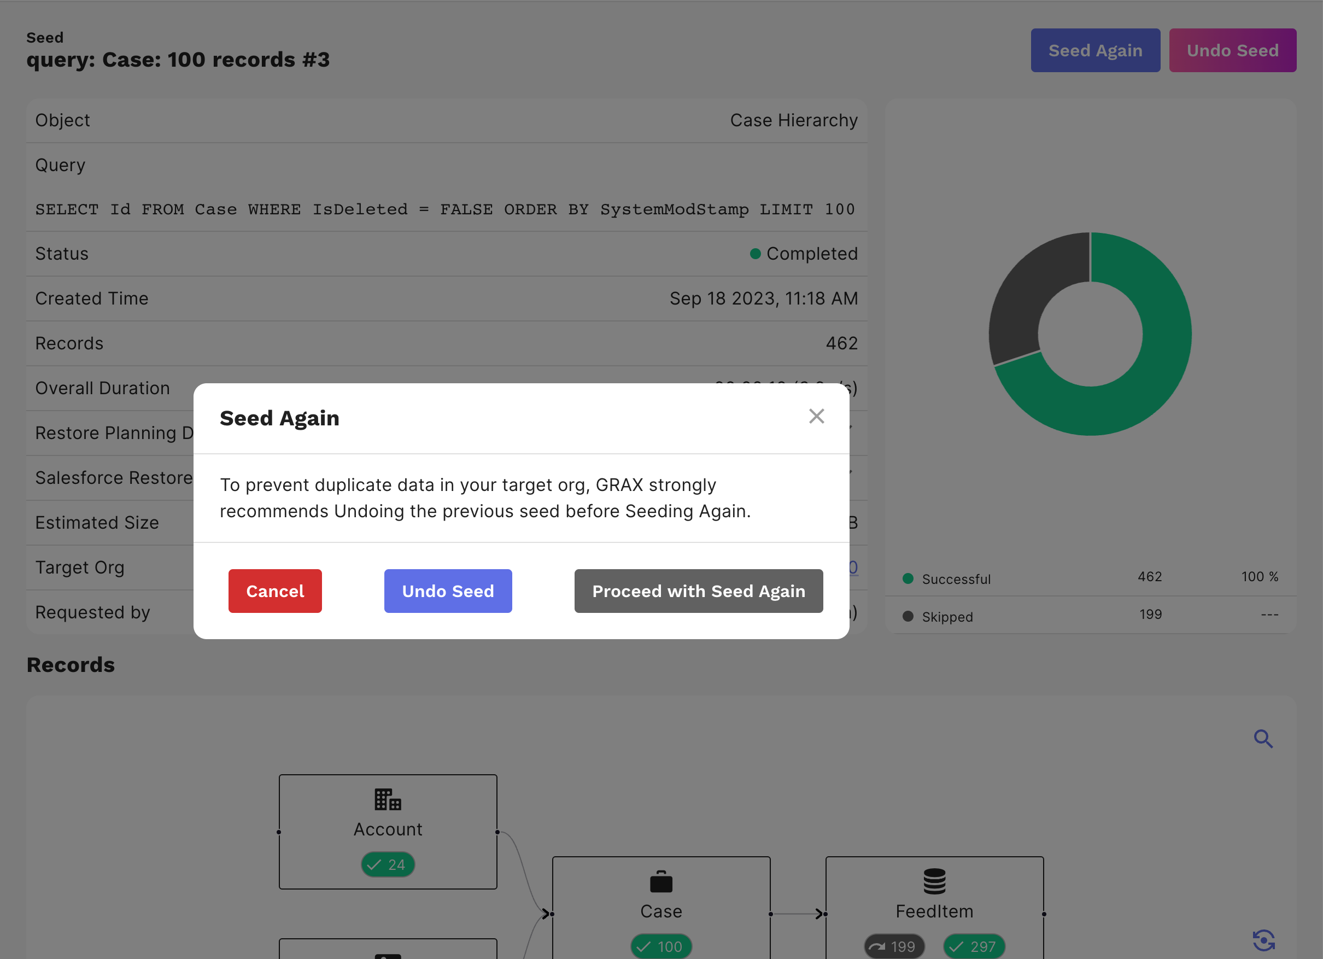1323x959 pixels.
Task: Click the Account 24 success badge
Action: pos(388,864)
